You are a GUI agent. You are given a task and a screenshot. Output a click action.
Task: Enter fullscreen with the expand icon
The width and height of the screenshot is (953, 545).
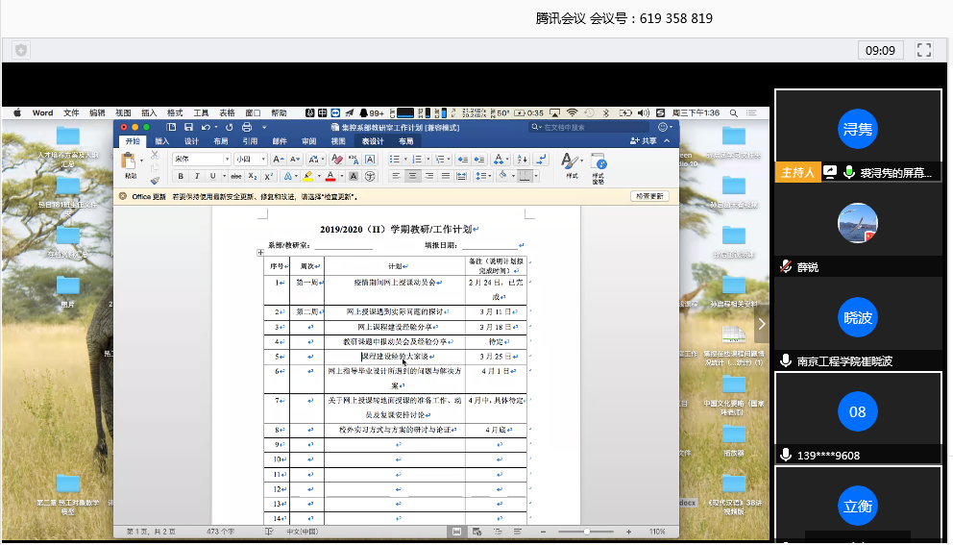924,50
